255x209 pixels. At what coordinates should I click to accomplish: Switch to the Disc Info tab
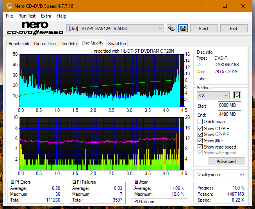tap(68, 44)
